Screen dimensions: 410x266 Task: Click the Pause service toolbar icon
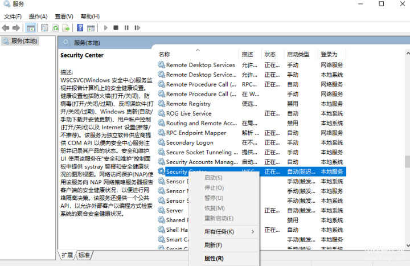[x=126, y=27]
